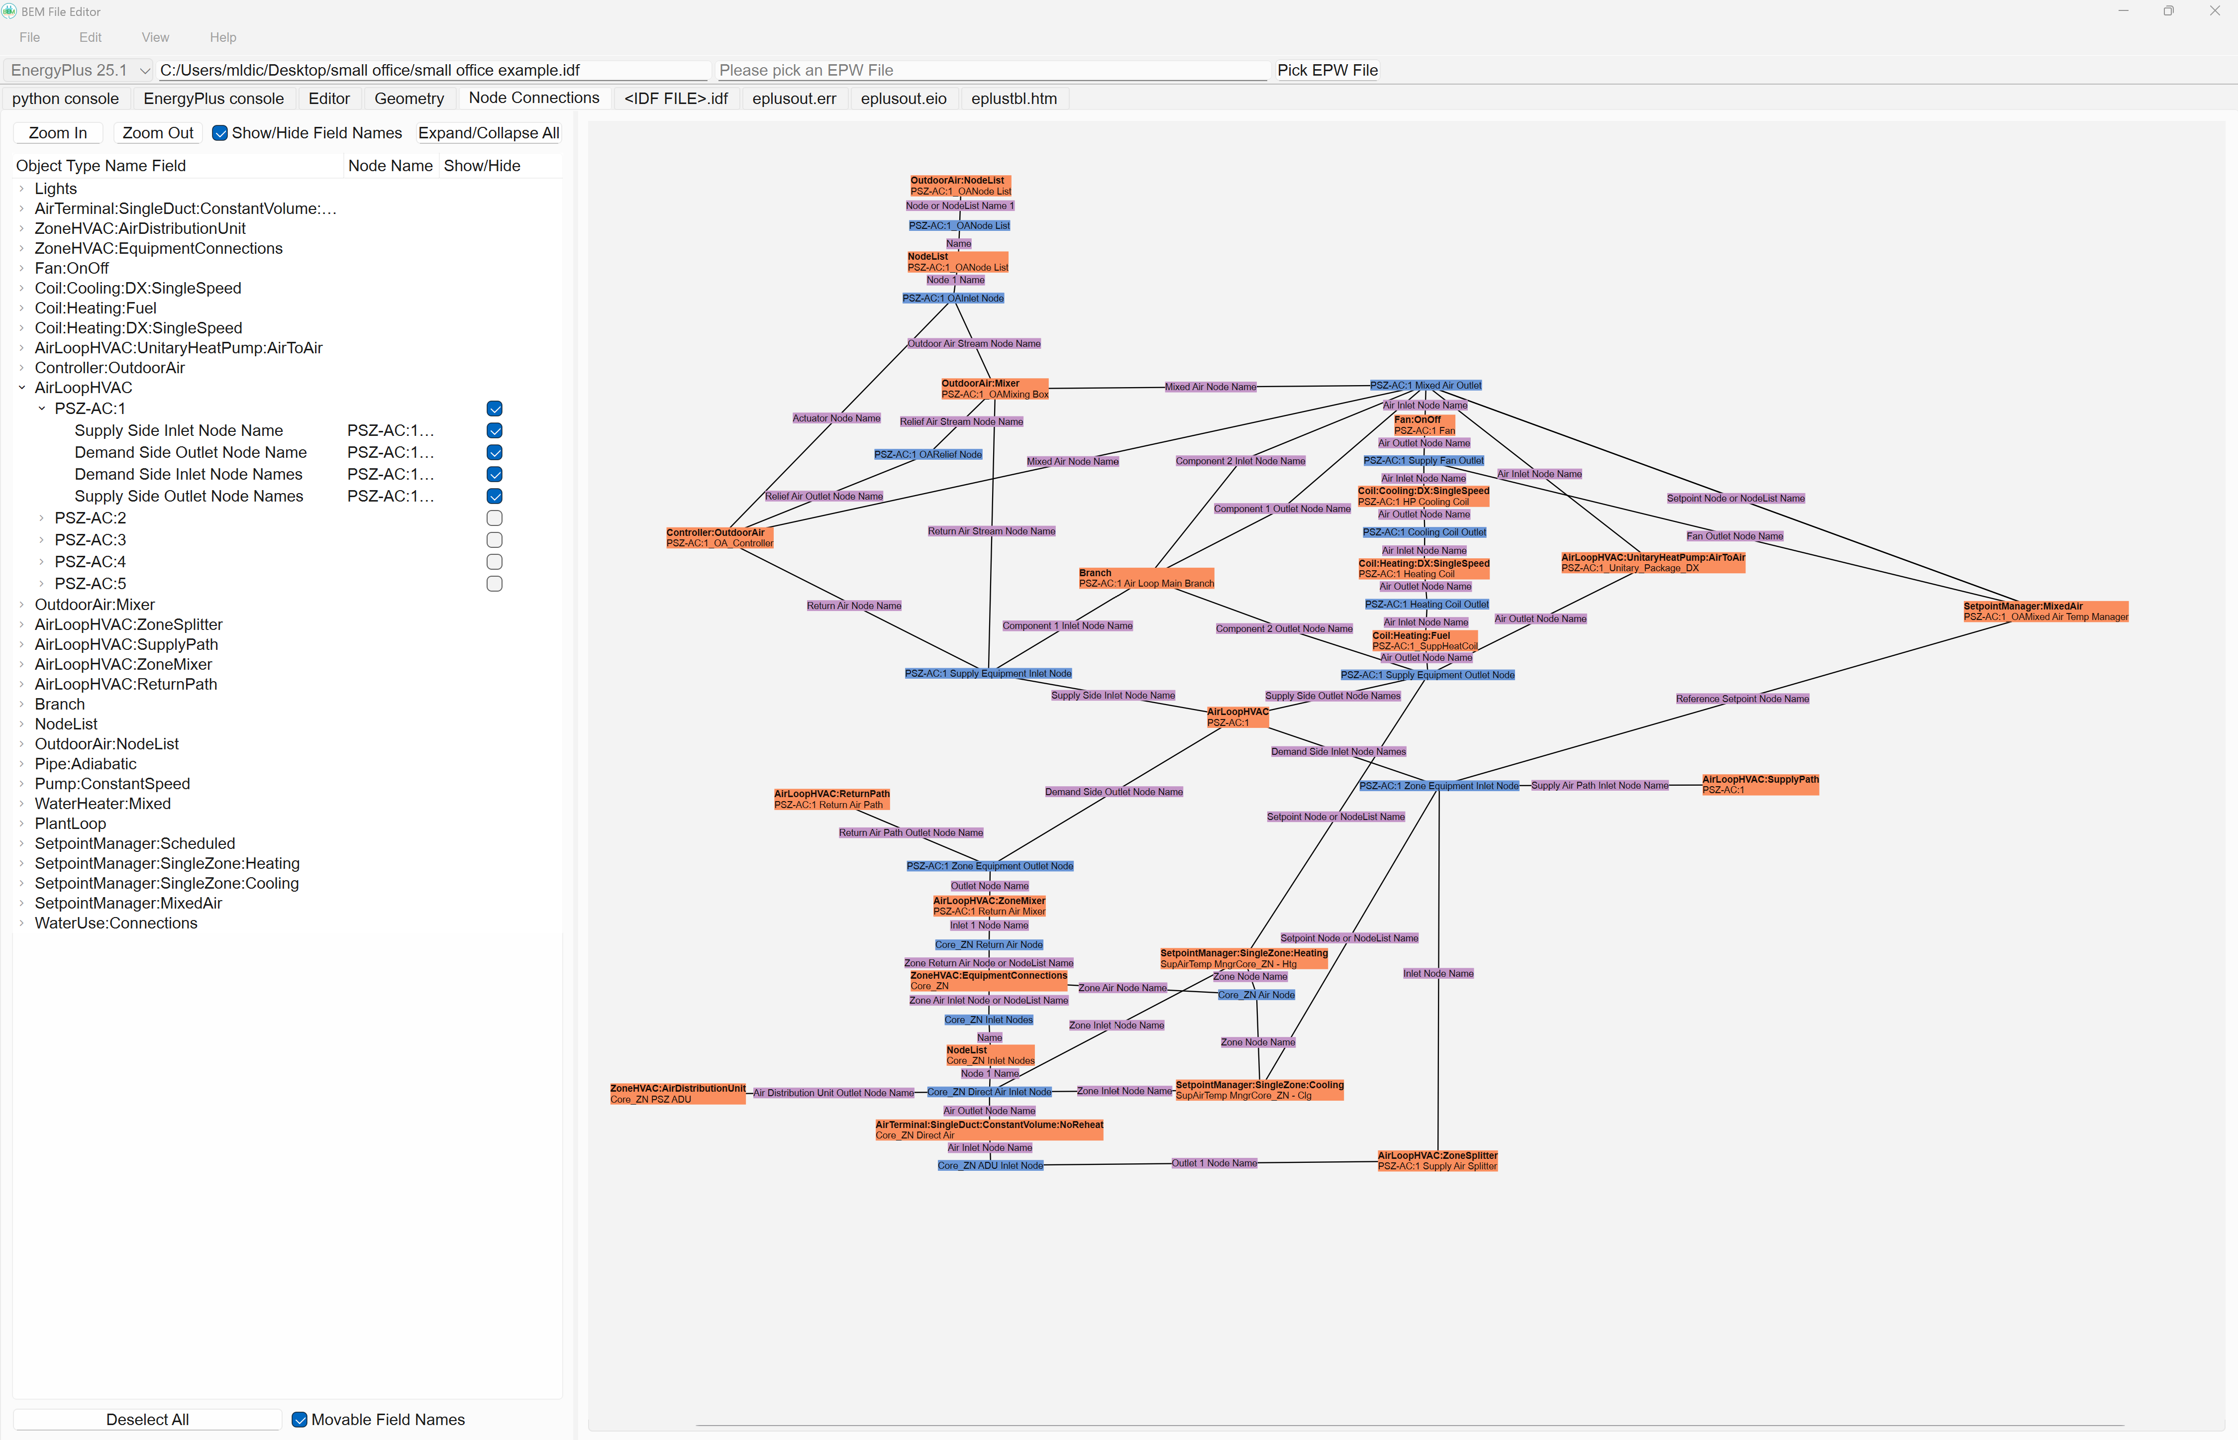Switch to the python console tab
Screen dimensions: 2238x1440
(x=66, y=98)
